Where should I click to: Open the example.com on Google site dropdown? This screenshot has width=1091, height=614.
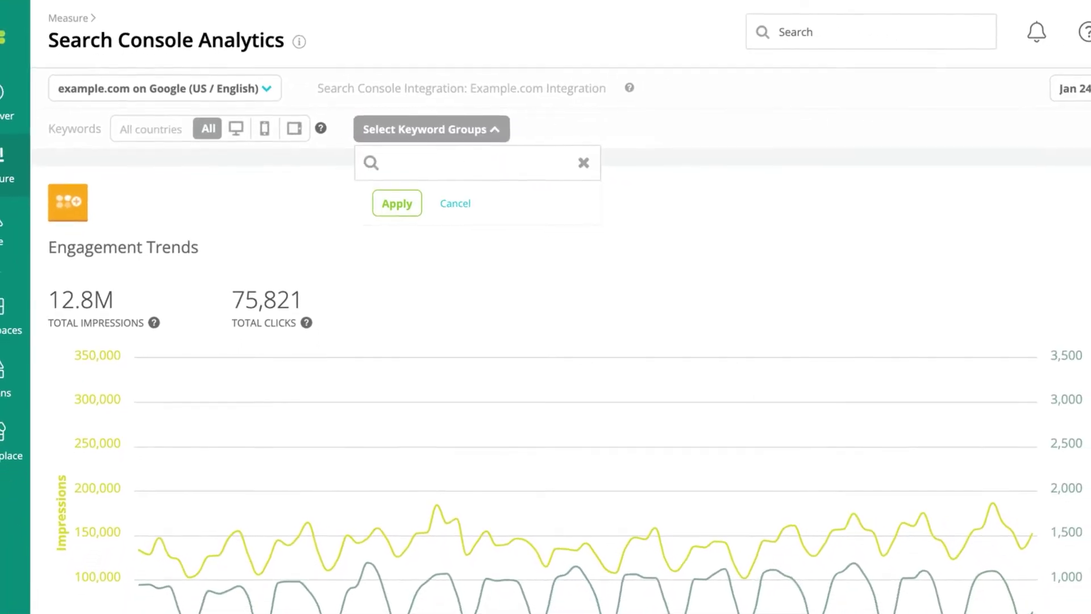click(165, 89)
